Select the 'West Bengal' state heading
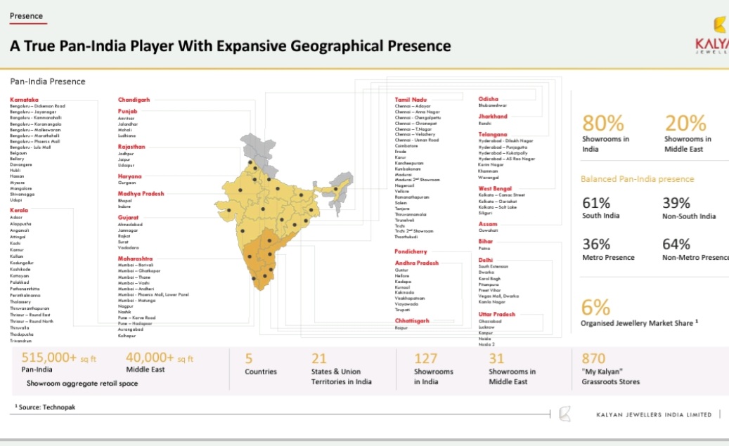 tap(495, 189)
